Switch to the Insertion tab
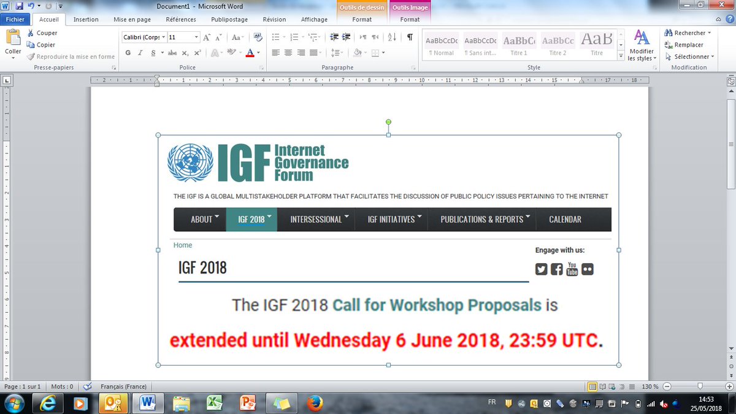736x414 pixels. coord(86,20)
